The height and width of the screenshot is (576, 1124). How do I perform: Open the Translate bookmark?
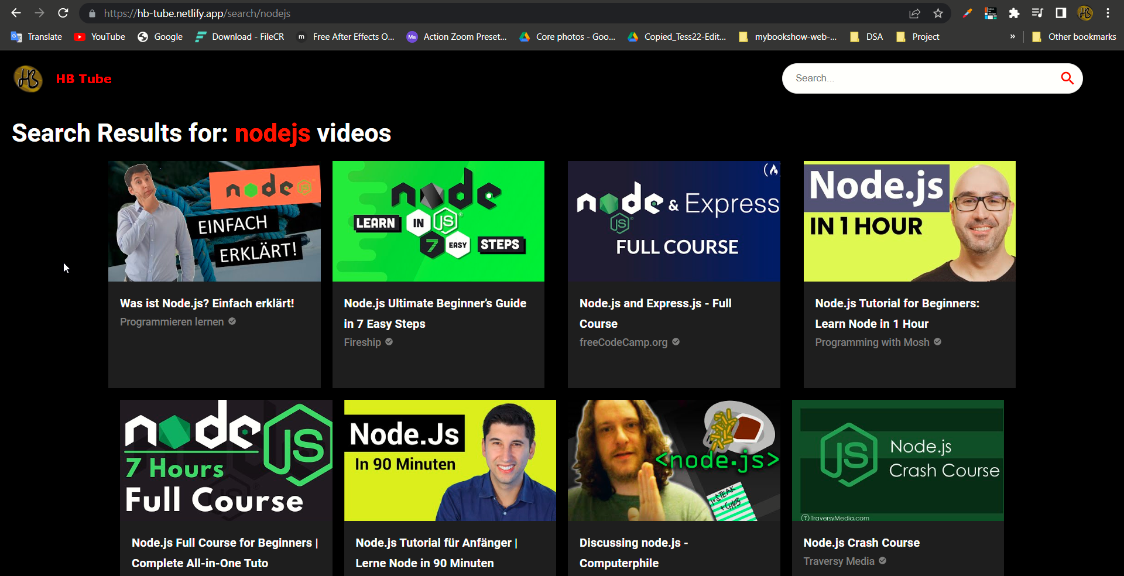[36, 36]
